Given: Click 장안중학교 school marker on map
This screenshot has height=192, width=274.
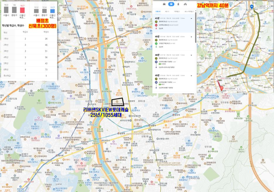Looking at the screenshot, I should click(x=136, y=108).
